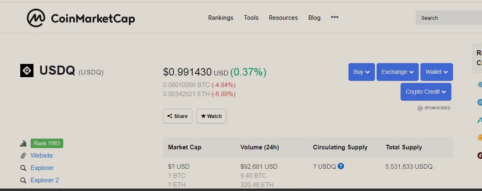Go to the Blog page
This screenshot has height=191, width=482.
(x=315, y=18)
